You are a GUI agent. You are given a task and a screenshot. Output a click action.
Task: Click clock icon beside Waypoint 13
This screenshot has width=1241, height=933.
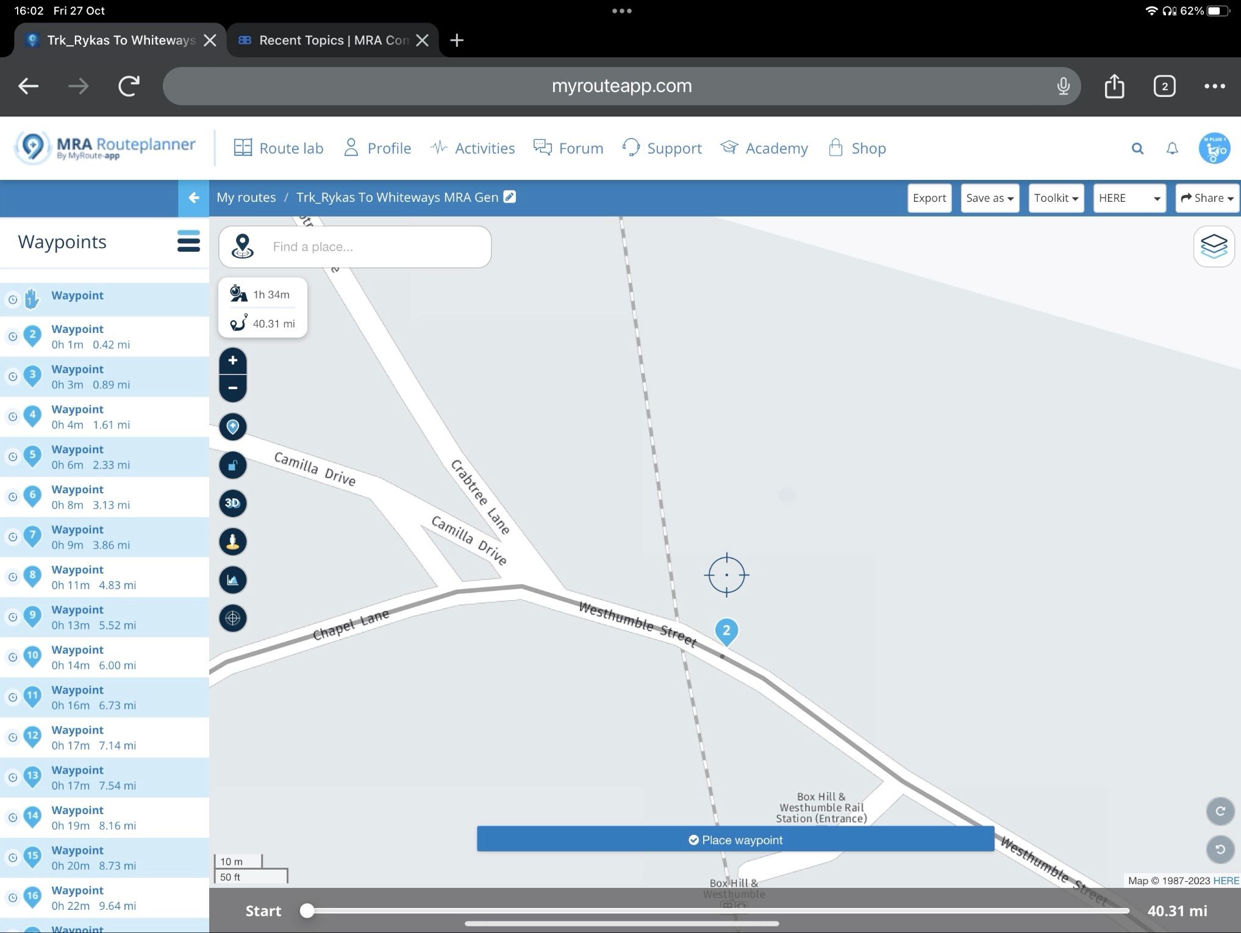(x=12, y=778)
